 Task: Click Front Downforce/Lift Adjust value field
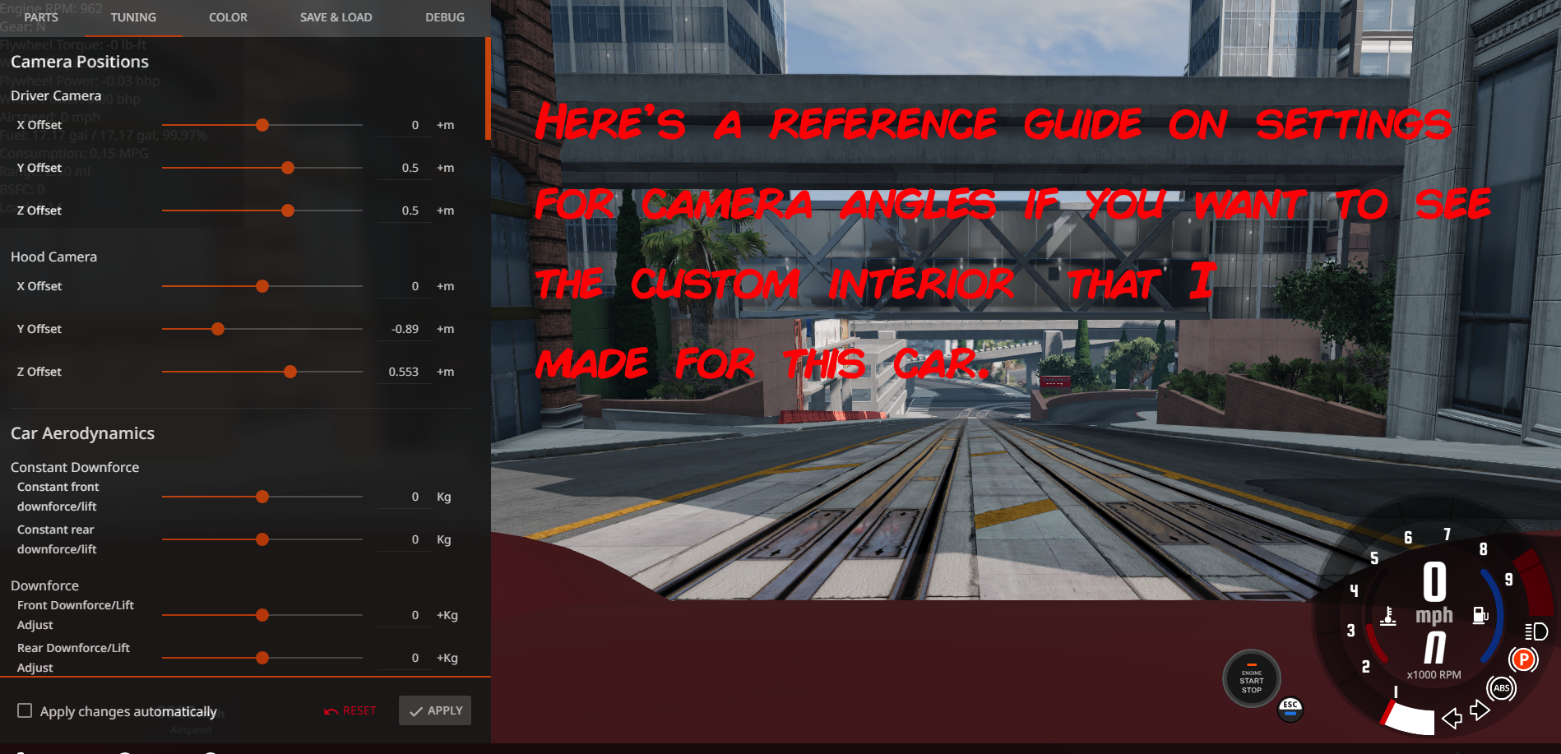(x=404, y=615)
